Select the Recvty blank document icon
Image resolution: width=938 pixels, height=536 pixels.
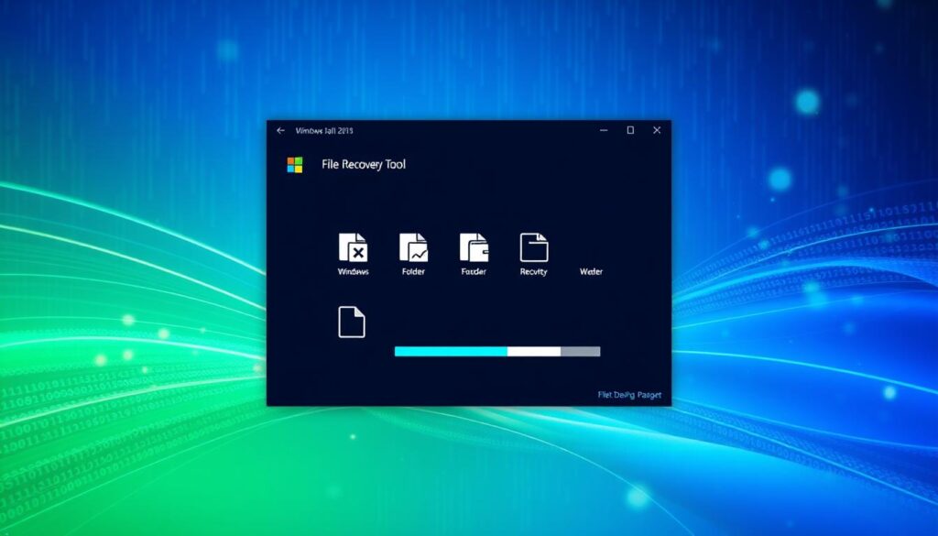click(534, 248)
